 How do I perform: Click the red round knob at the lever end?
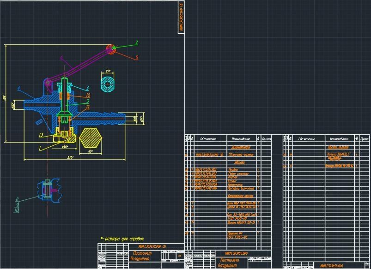pyautogui.click(x=110, y=49)
